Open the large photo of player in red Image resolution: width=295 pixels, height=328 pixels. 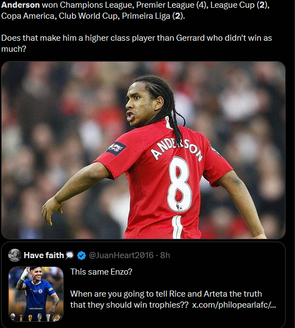pos(143,150)
